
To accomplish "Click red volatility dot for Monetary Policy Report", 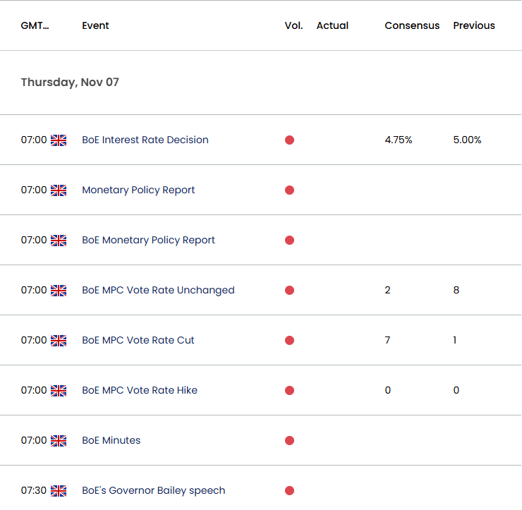I will [290, 190].
